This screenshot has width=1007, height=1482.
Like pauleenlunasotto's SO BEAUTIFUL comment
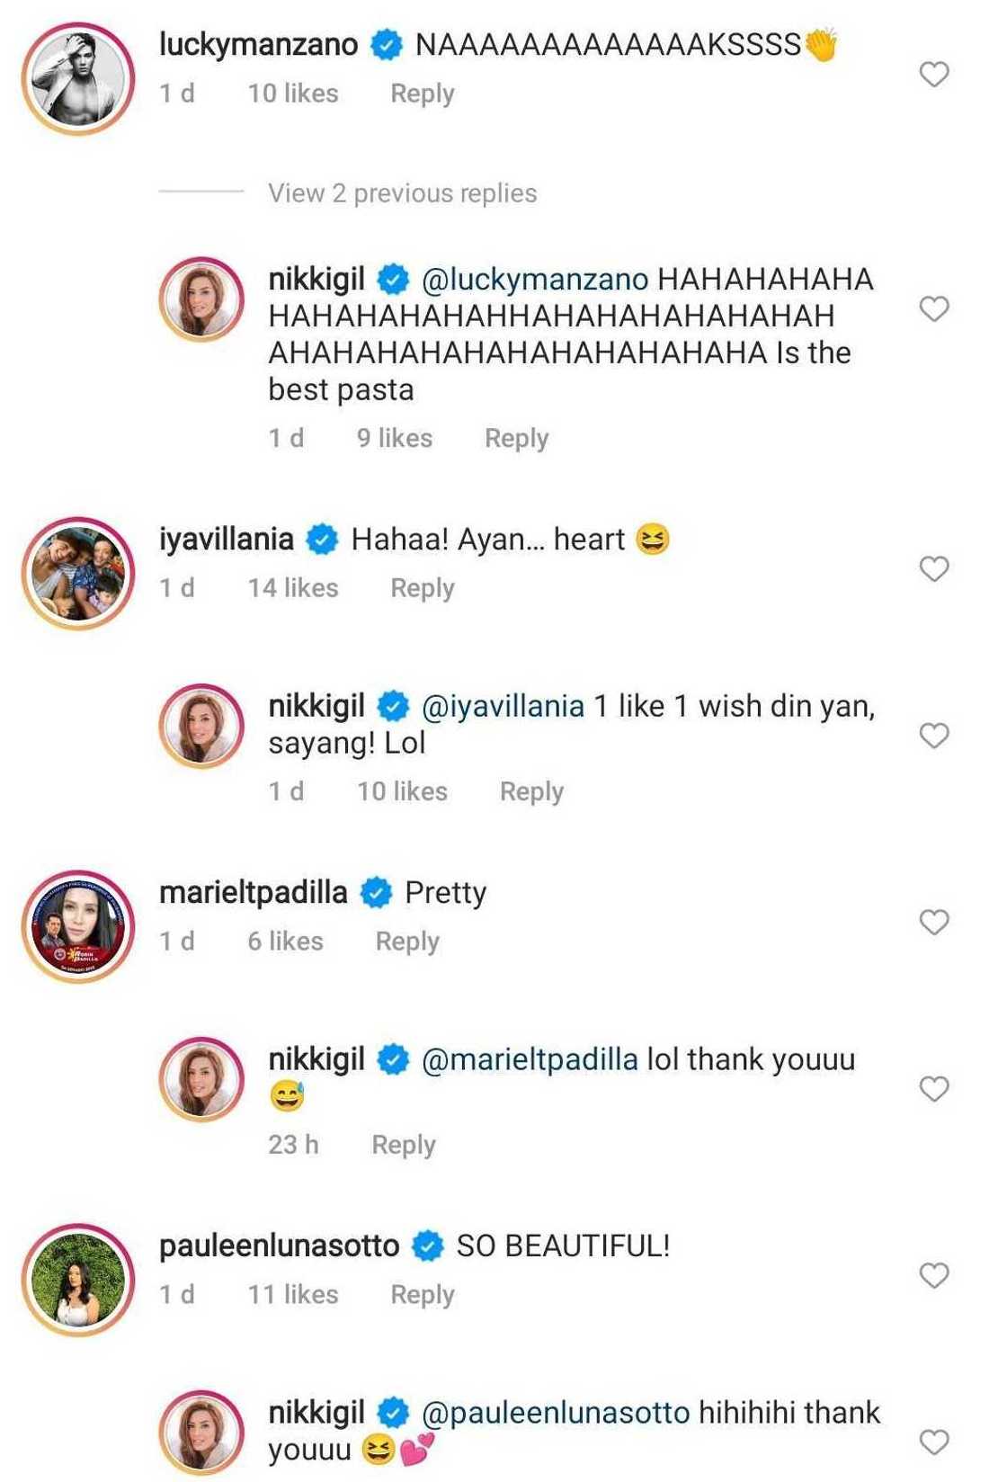click(934, 1276)
